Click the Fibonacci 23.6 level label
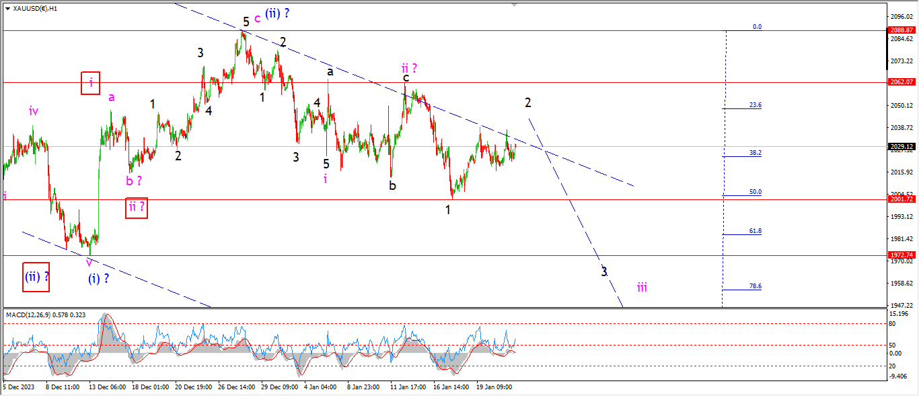 [x=755, y=105]
